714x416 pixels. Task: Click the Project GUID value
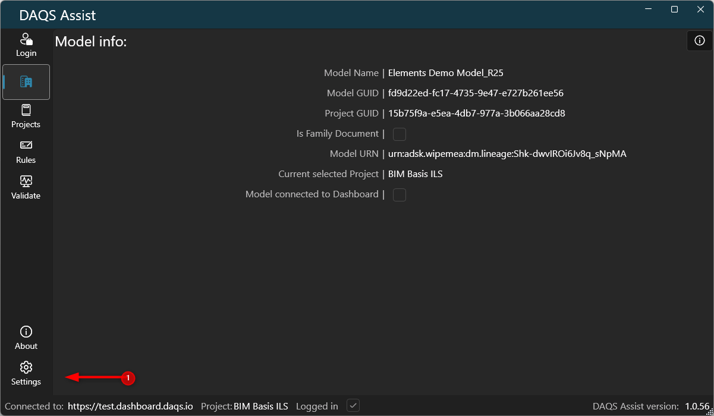[476, 114]
